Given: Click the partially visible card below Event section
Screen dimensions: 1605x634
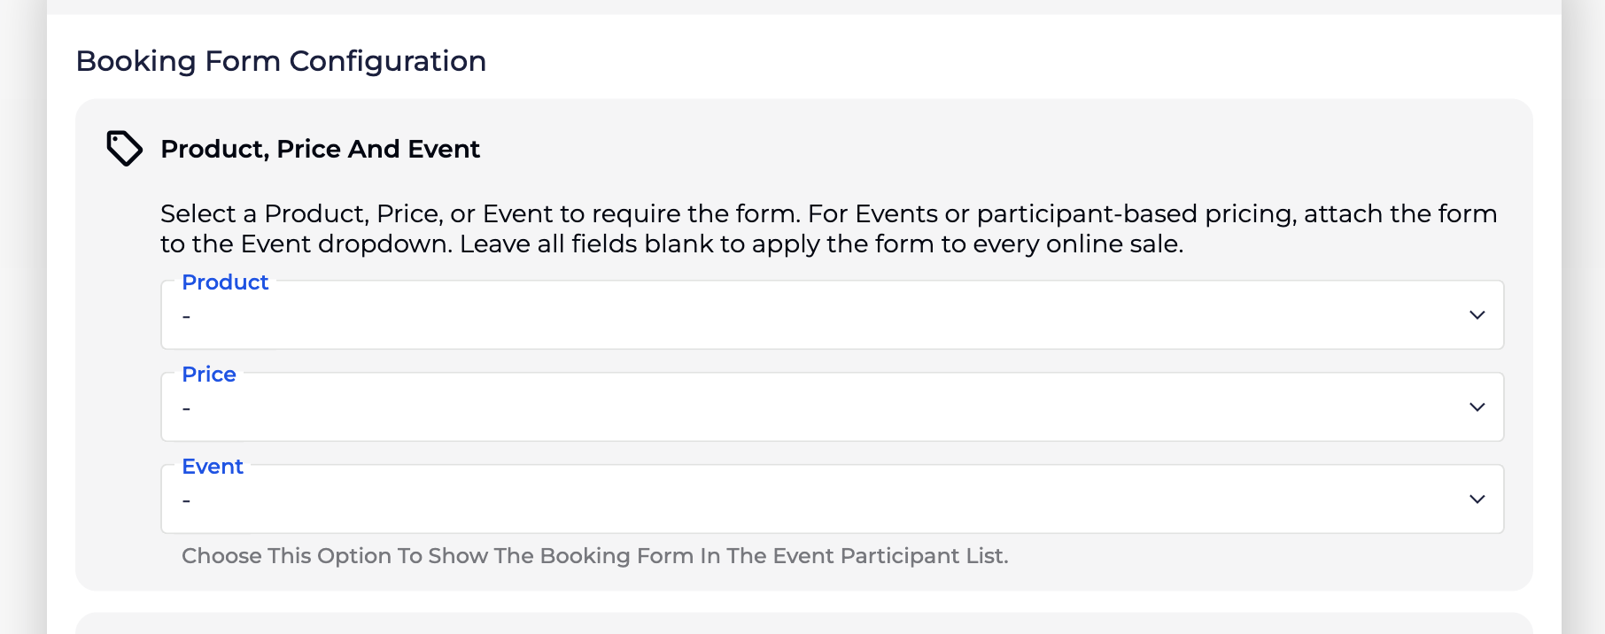Looking at the screenshot, I should point(802,623).
